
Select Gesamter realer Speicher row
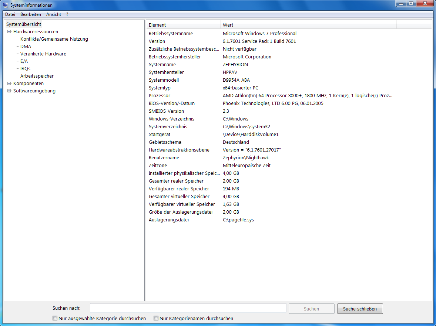coord(289,181)
